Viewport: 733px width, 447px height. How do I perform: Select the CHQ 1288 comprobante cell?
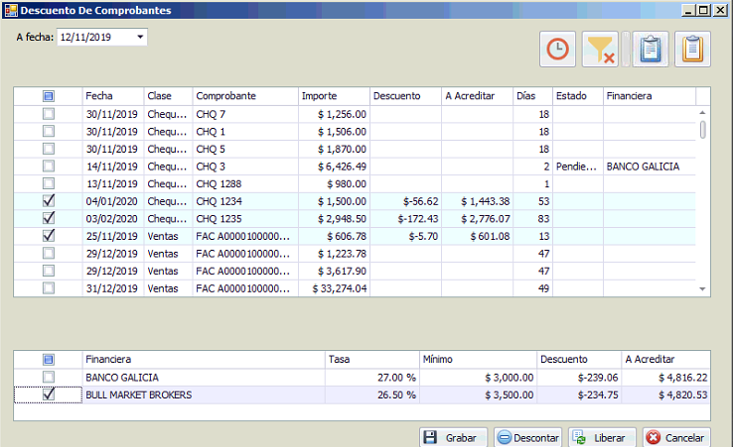245,183
